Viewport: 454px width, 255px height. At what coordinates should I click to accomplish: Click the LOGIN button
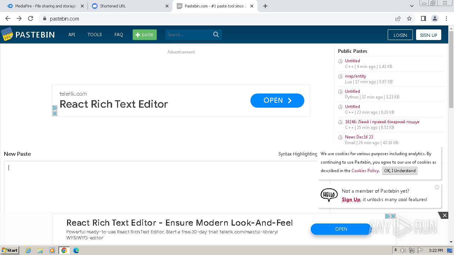click(x=400, y=35)
